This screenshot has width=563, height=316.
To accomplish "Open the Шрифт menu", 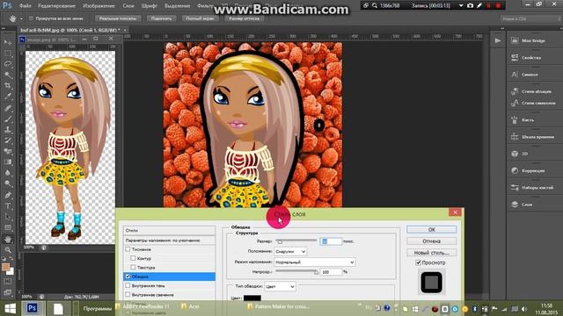I will click(149, 6).
